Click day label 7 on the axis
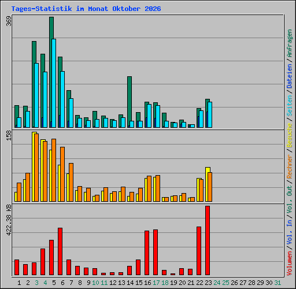 (x=71, y=283)
